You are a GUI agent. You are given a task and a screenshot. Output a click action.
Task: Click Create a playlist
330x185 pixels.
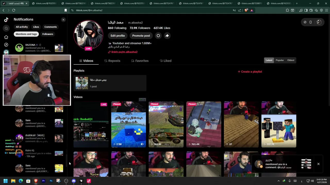tap(250, 72)
